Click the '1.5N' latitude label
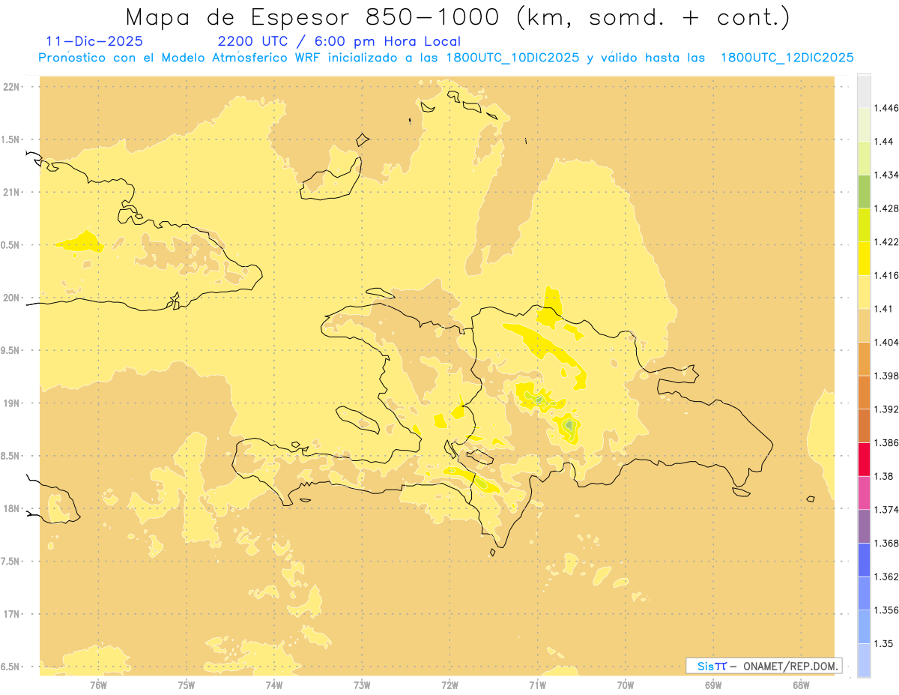Image resolution: width=899 pixels, height=695 pixels. pyautogui.click(x=12, y=139)
